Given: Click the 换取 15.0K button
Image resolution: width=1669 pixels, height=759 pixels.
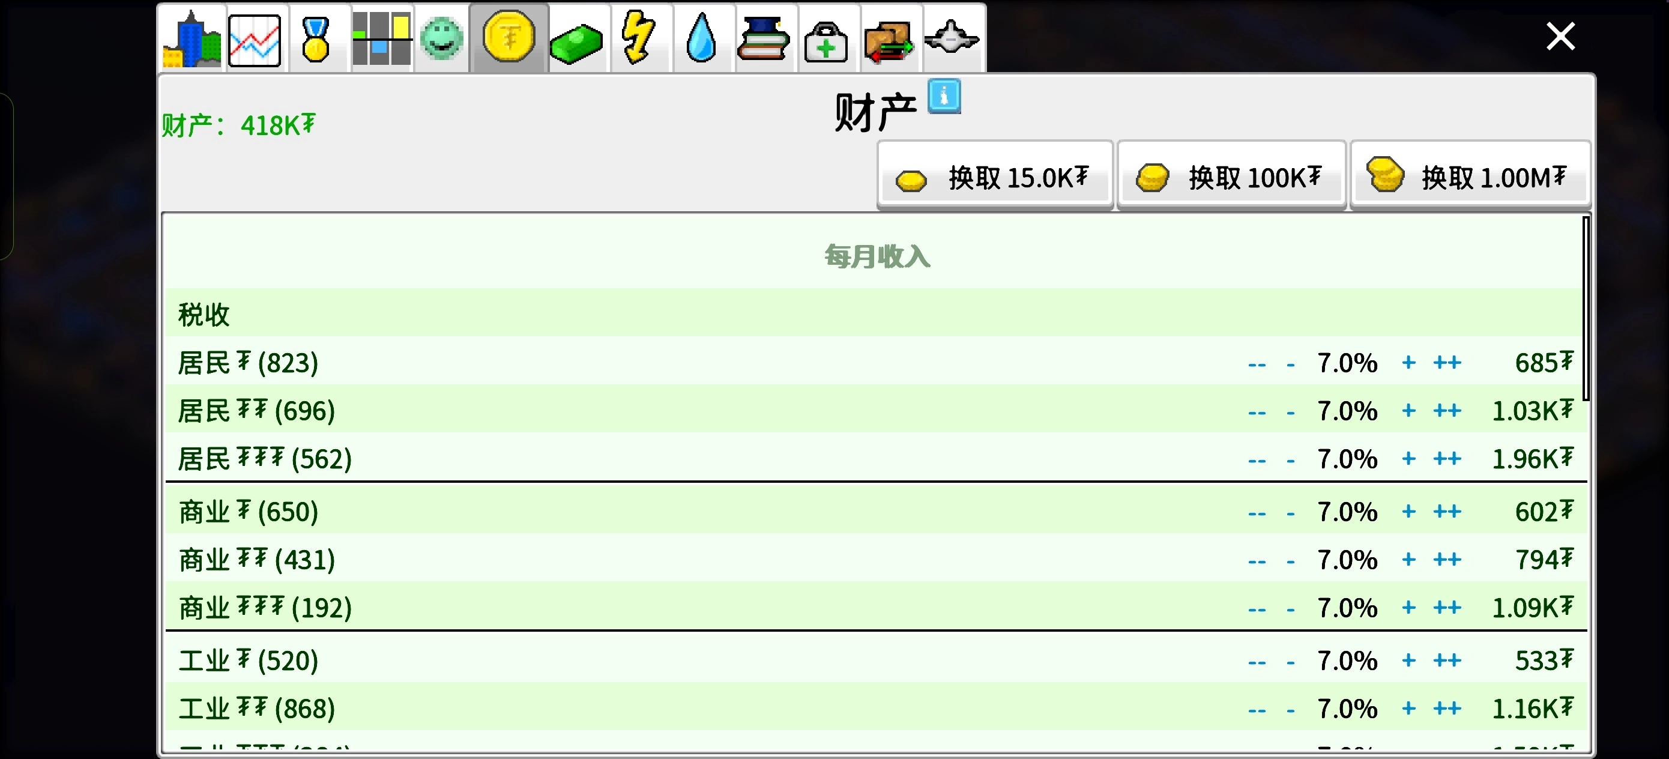Looking at the screenshot, I should 995,177.
